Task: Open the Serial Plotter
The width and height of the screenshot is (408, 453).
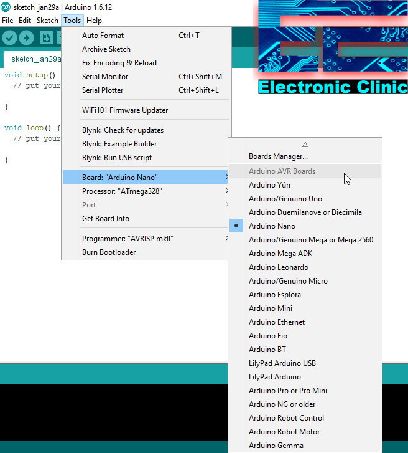Action: 146,90
